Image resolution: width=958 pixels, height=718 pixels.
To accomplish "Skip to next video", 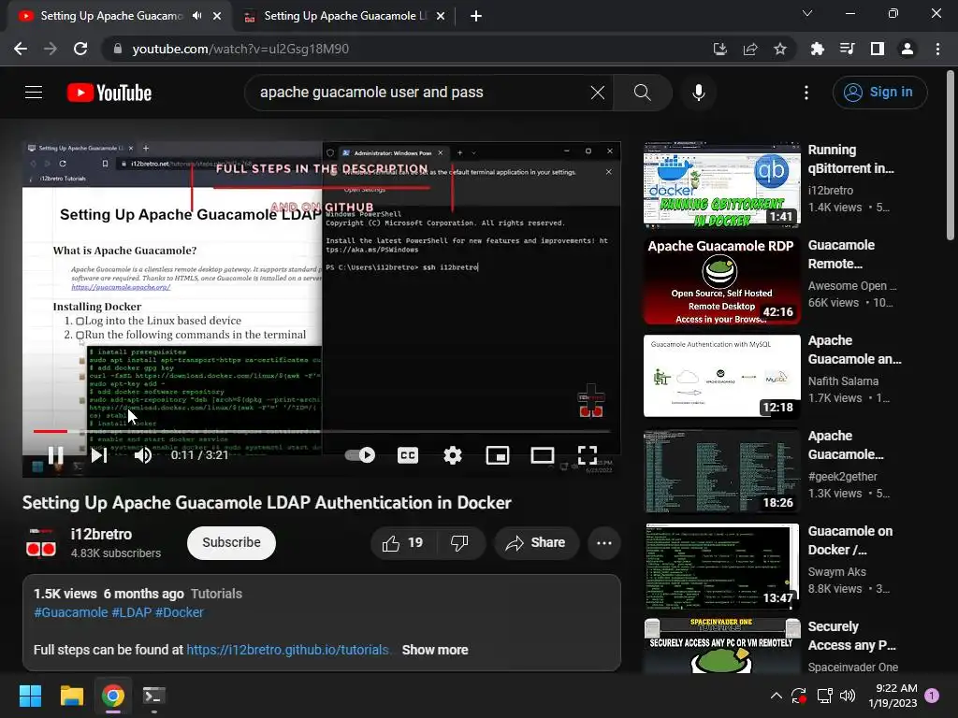I will pos(99,455).
